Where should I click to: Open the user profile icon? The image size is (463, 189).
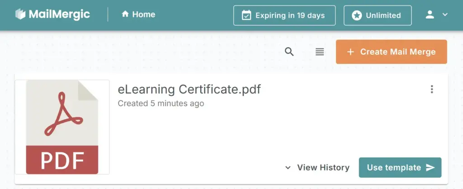[x=430, y=14]
